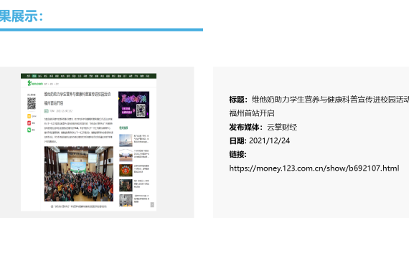Screen dimensions: 409x258
Task: Select the first item in green nav bar
Action: (29, 76)
